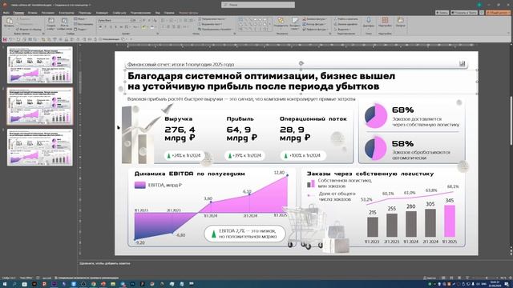Screen dimensions: 513x288
Task: Start slideshow from status bar icon
Action: (x=467, y=278)
